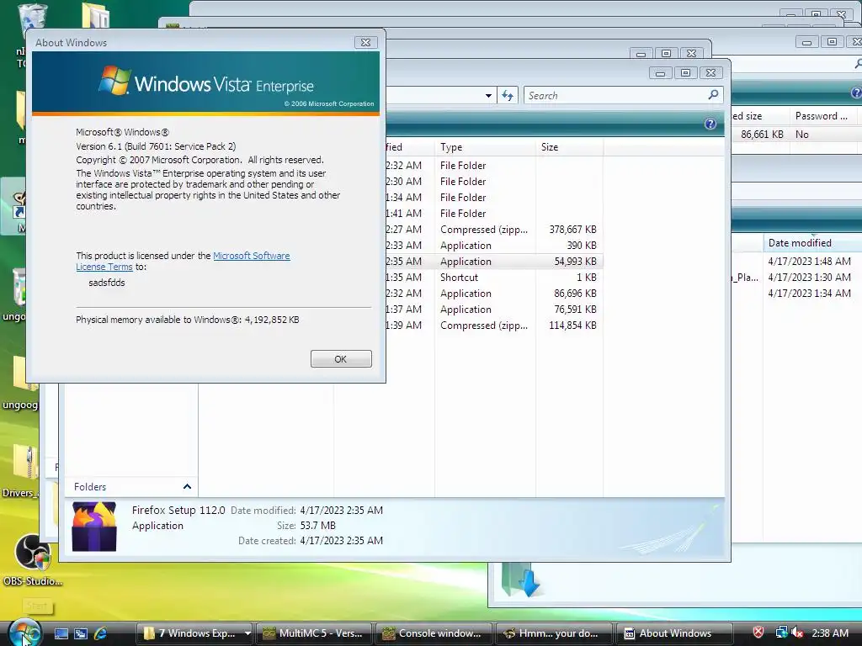Viewport: 862px width, 646px height.
Task: Select the OBS-Studio desktop icon
Action: (33, 559)
